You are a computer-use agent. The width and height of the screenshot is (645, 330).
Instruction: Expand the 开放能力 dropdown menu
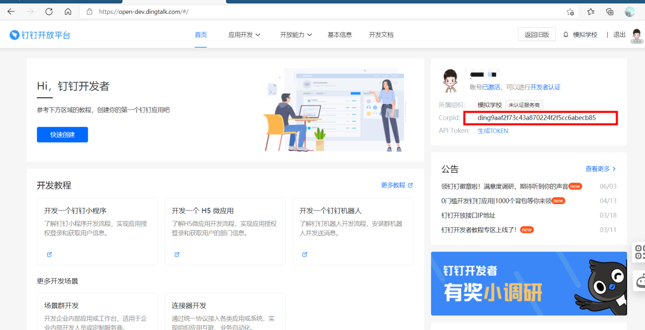296,35
